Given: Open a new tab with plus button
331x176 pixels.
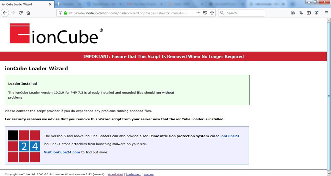Looking at the screenshot, I should coord(59,4).
